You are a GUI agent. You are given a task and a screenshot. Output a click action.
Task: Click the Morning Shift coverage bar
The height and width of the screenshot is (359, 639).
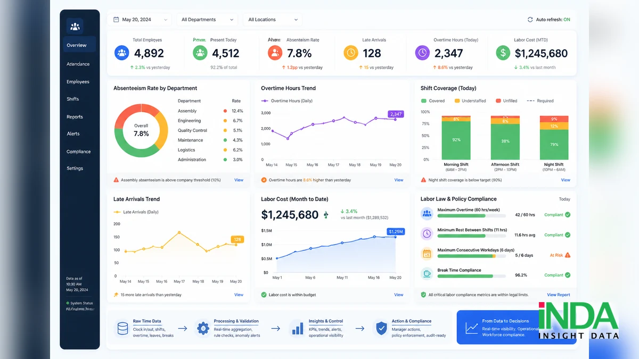pos(456,137)
